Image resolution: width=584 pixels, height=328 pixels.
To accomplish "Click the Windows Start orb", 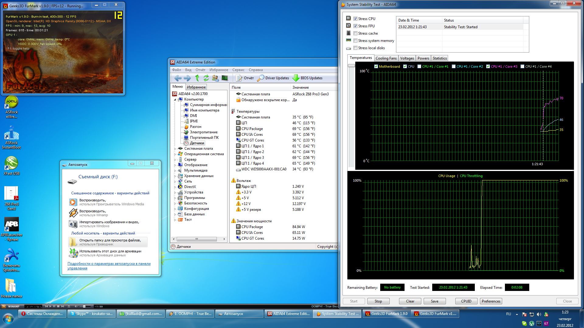I will [x=8, y=319].
